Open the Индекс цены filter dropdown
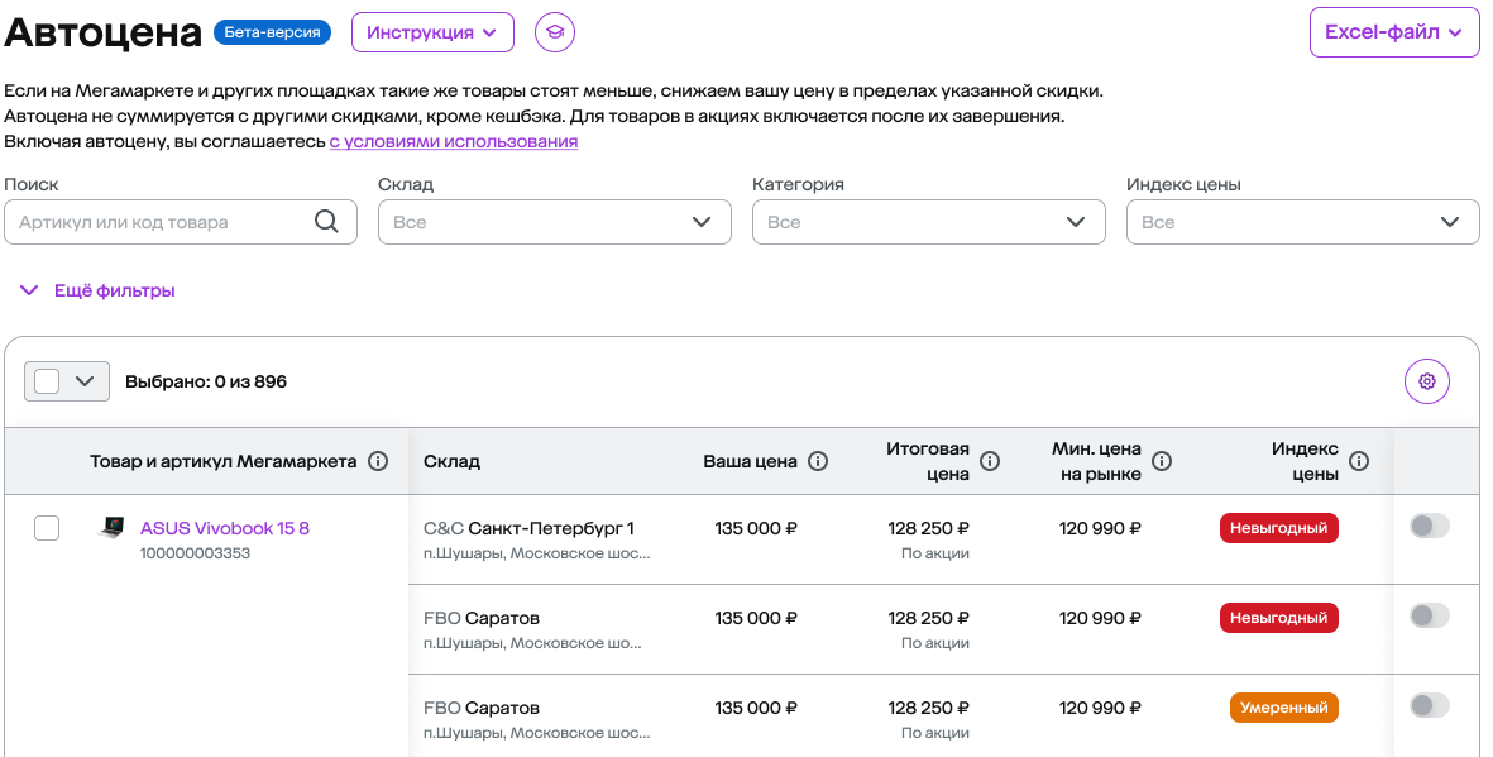 pyautogui.click(x=1303, y=222)
